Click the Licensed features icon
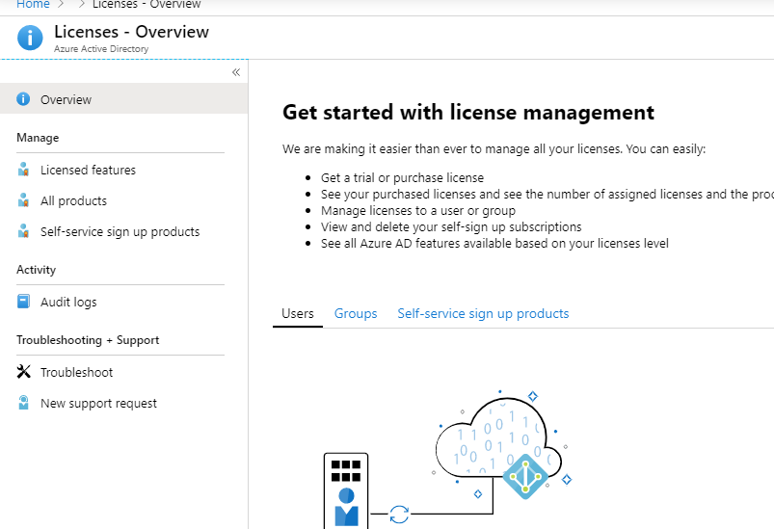774x529 pixels. pyautogui.click(x=23, y=170)
